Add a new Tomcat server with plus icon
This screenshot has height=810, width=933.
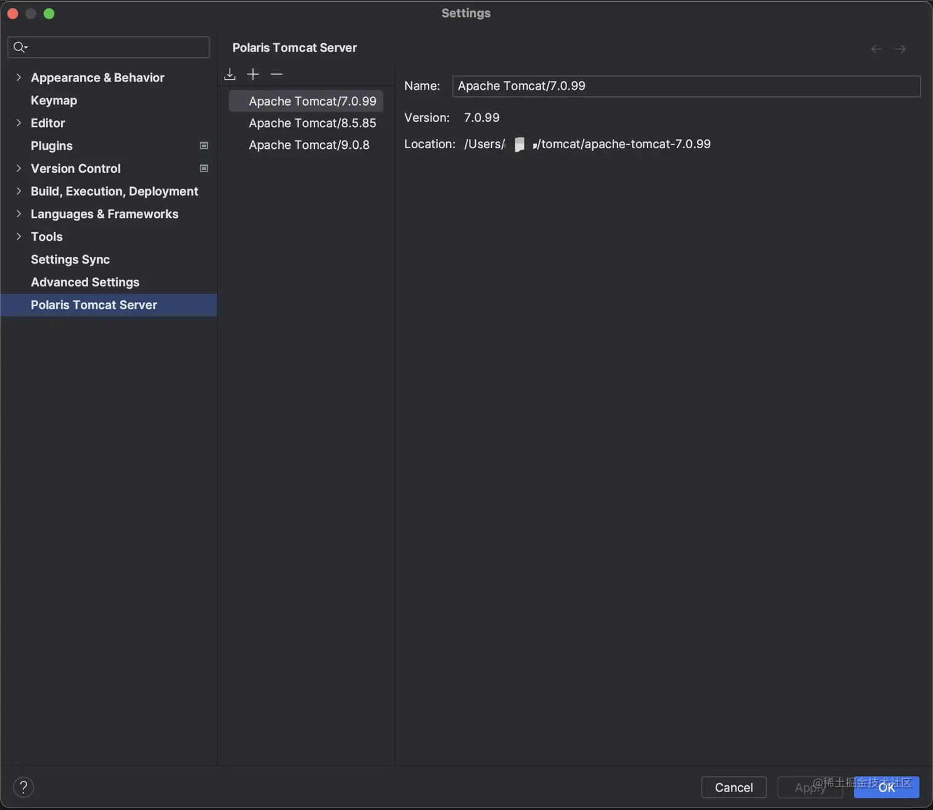253,74
